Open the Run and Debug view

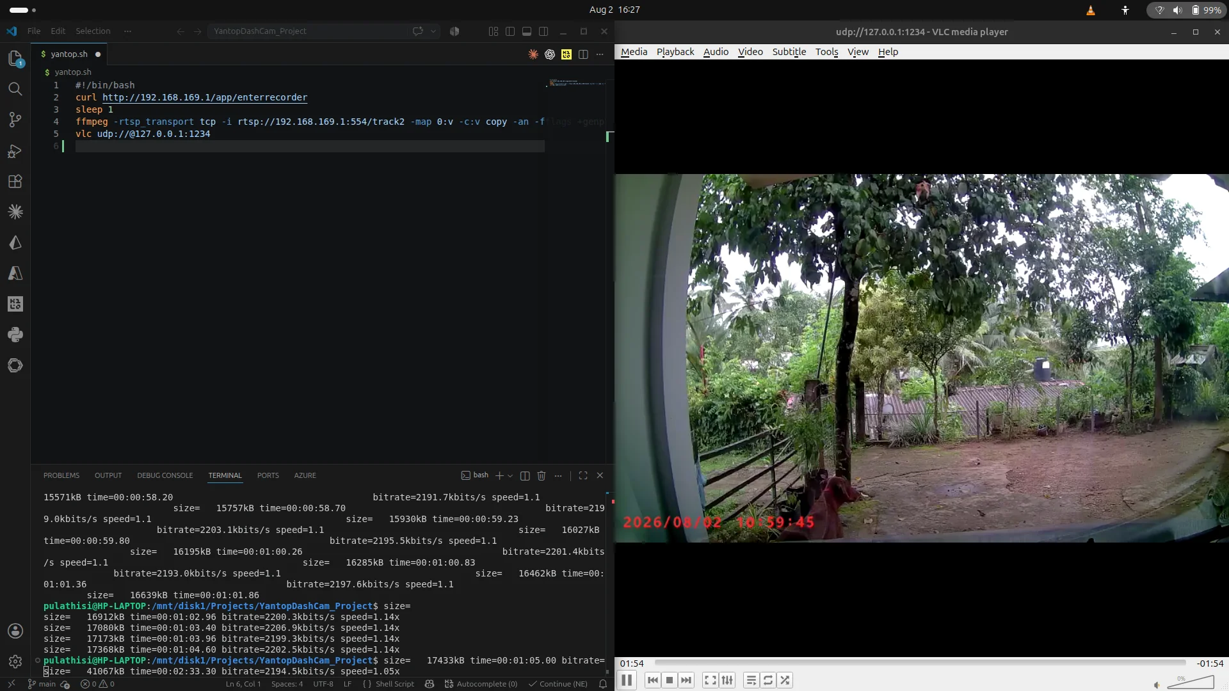point(15,151)
